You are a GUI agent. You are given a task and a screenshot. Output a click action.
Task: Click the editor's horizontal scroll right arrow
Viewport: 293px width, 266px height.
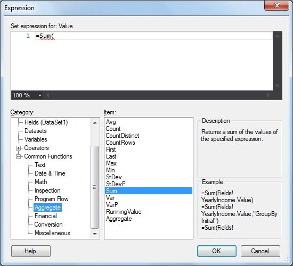pos(268,95)
